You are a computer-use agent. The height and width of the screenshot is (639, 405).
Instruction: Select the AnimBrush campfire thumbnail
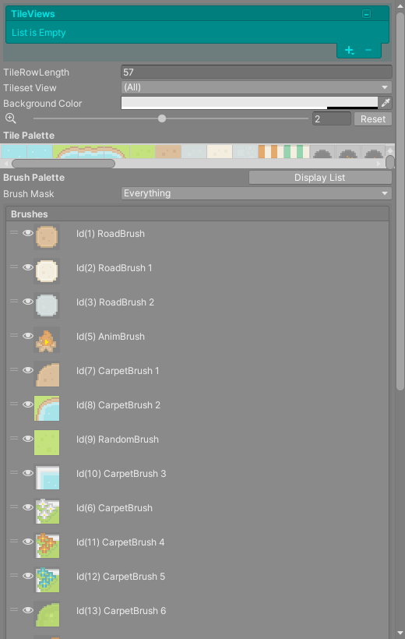tap(47, 340)
